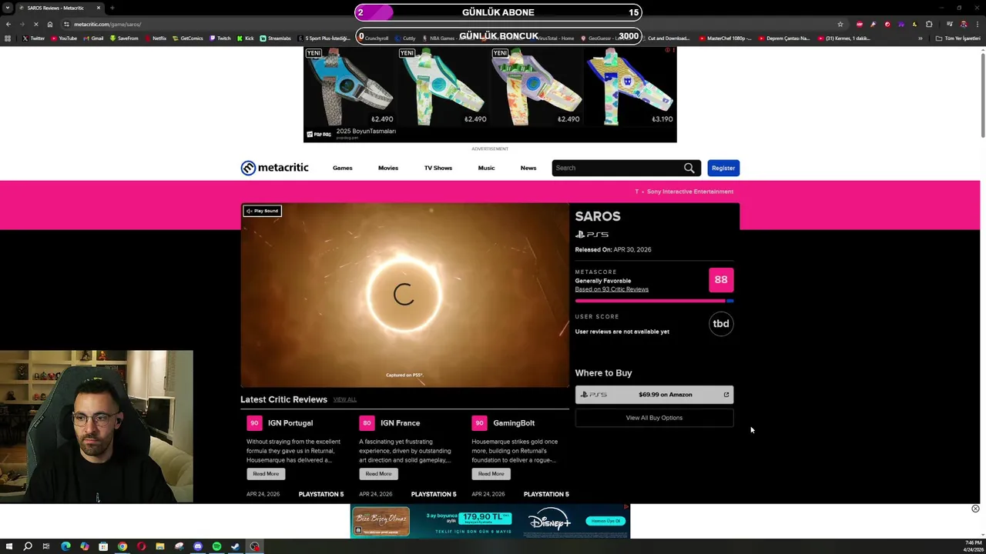Viewport: 986px width, 554px height.
Task: Click the metascore distribution bar
Action: tap(654, 301)
